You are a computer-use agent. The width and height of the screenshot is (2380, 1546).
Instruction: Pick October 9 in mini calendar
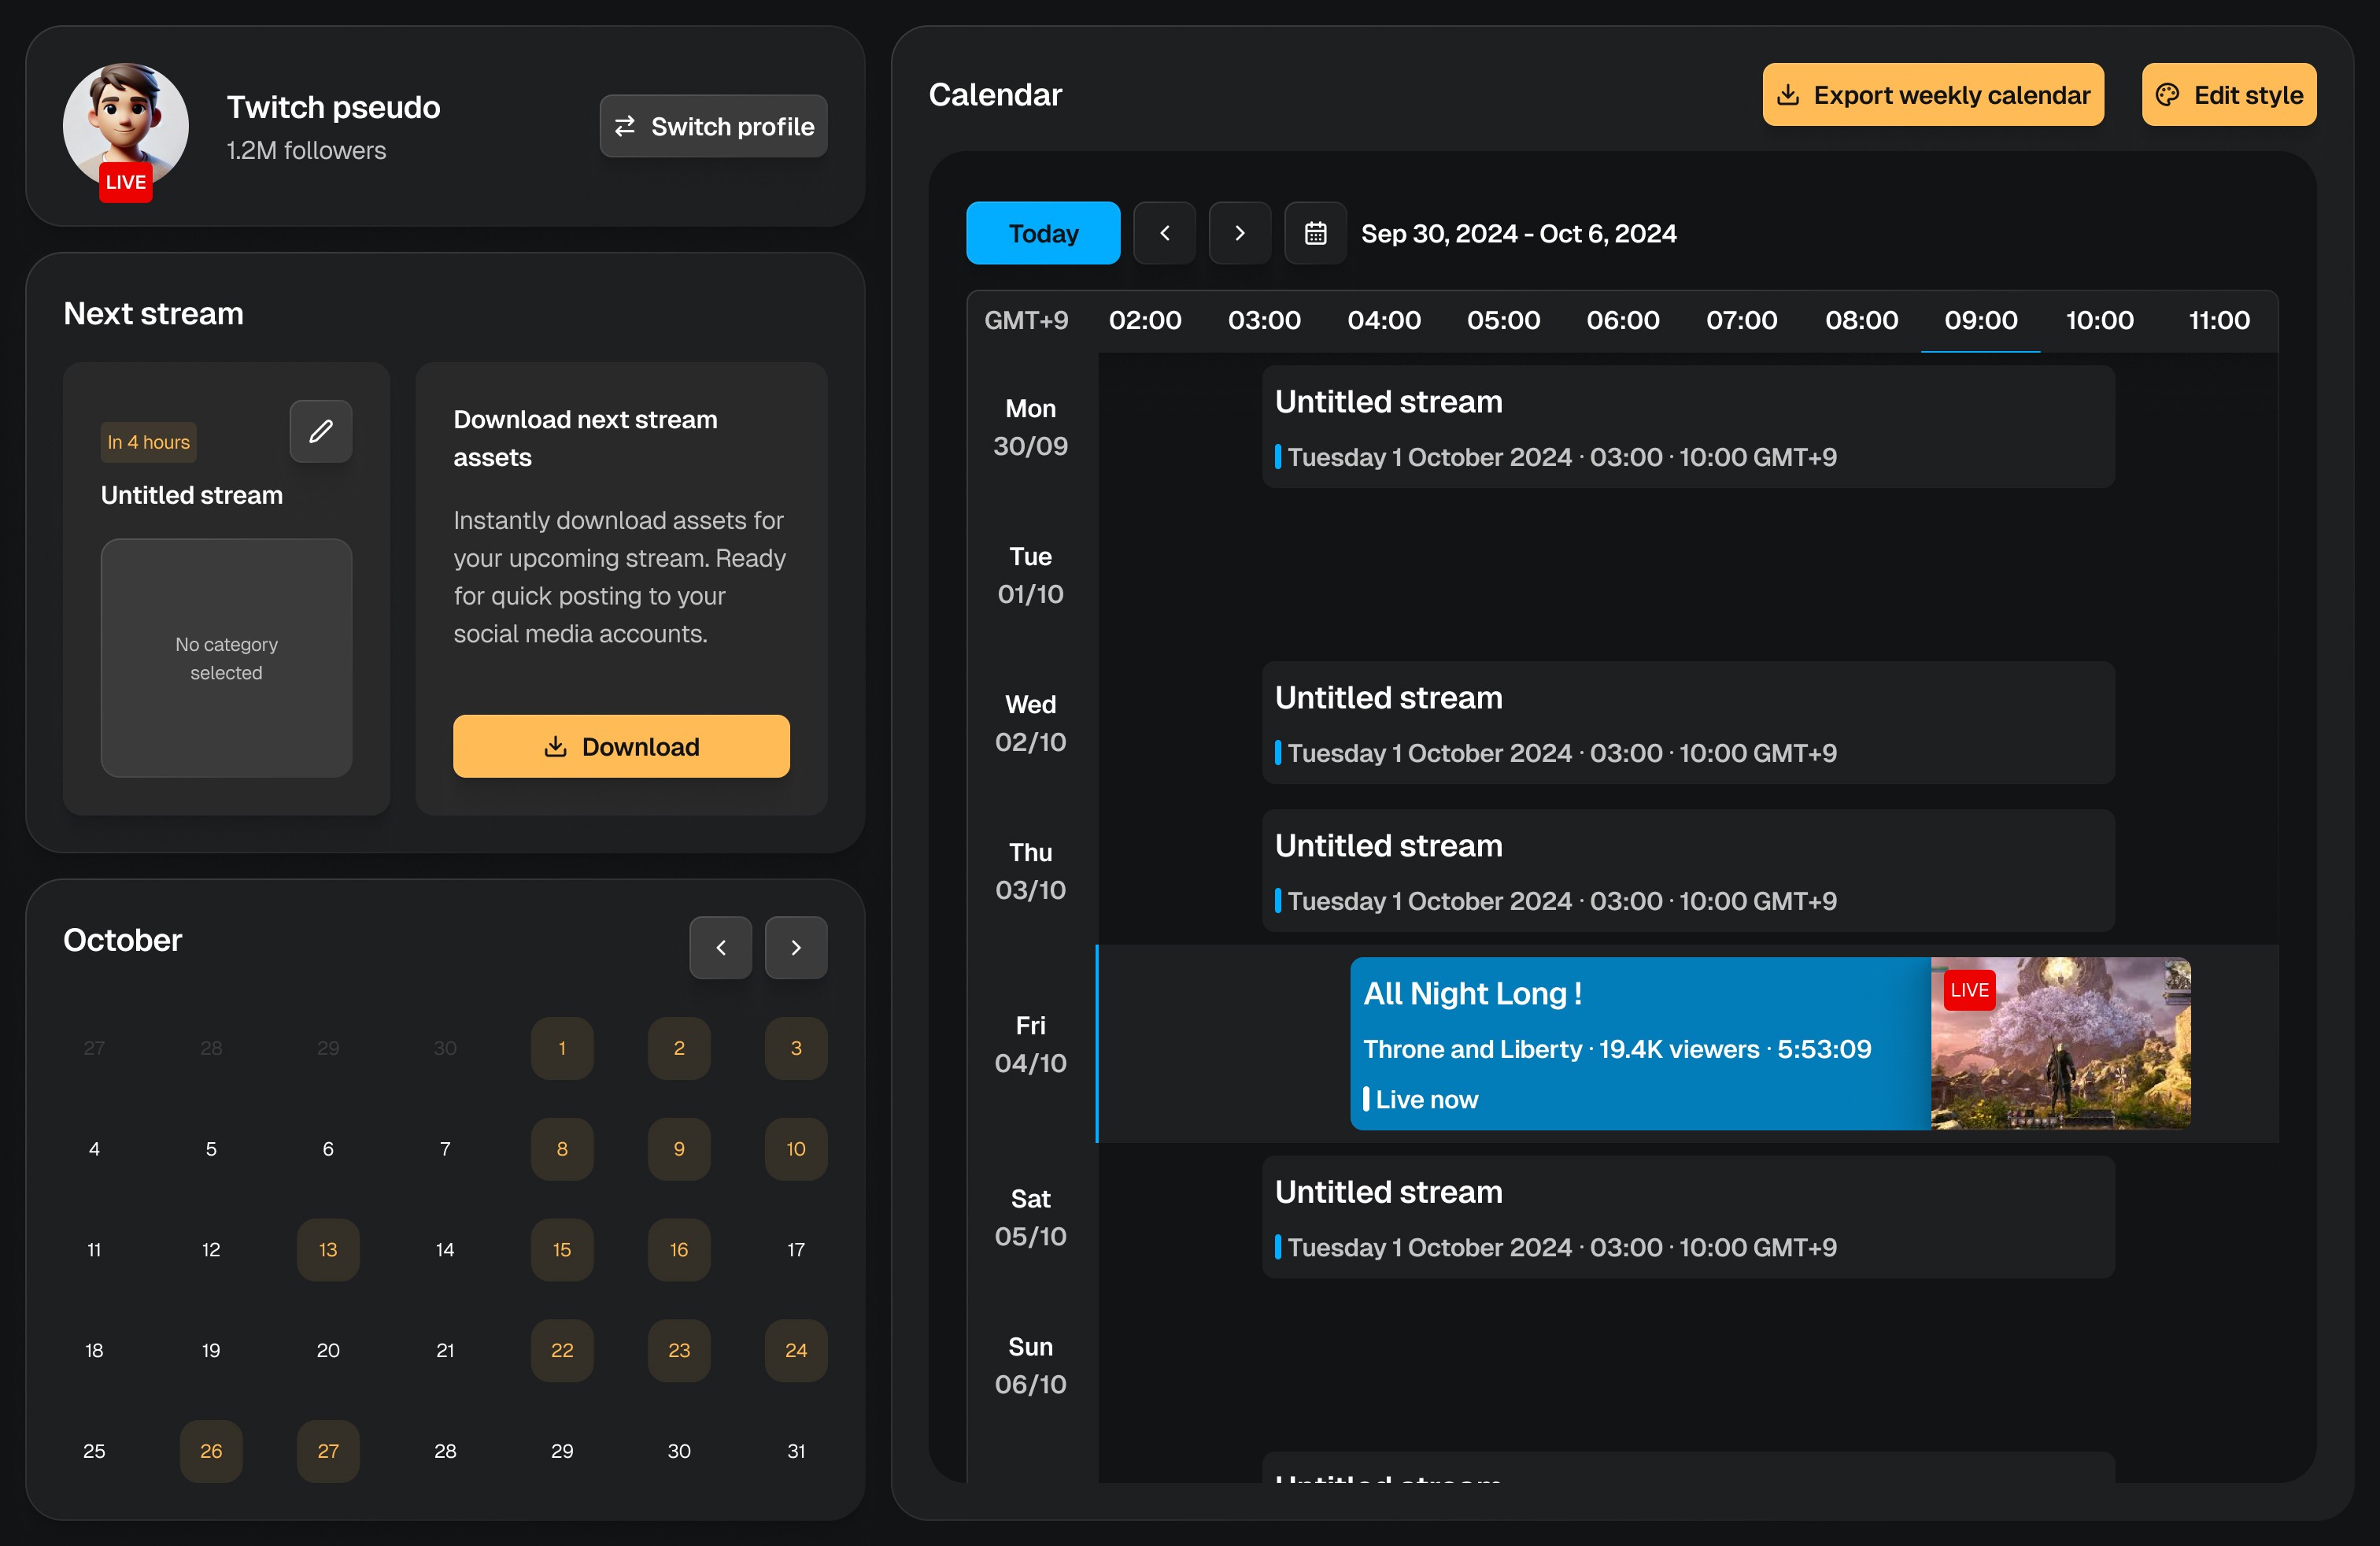(679, 1148)
